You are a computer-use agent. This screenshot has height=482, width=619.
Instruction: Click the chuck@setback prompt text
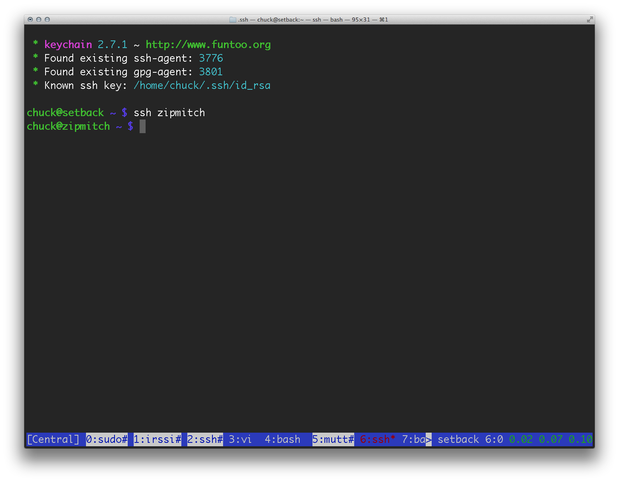point(66,113)
